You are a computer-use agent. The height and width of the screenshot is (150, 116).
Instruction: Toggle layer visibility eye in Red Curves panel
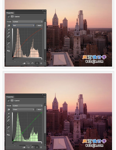[x=37, y=63]
